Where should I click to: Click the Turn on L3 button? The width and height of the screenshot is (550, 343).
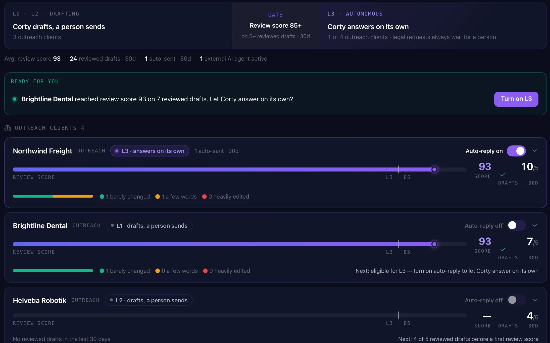pyautogui.click(x=516, y=99)
